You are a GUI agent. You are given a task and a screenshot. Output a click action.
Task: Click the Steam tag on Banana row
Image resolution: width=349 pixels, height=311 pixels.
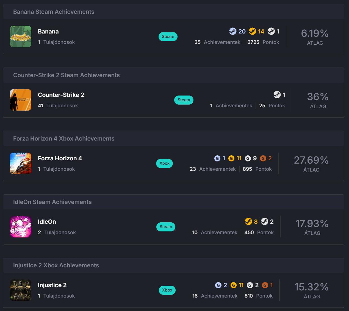(x=168, y=37)
